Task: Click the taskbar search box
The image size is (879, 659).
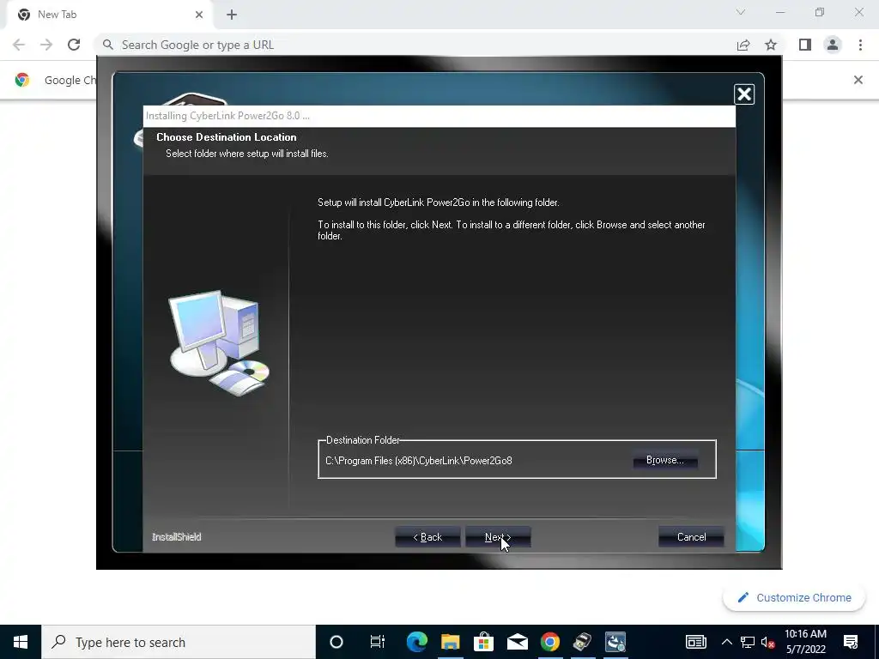Action: 179,642
